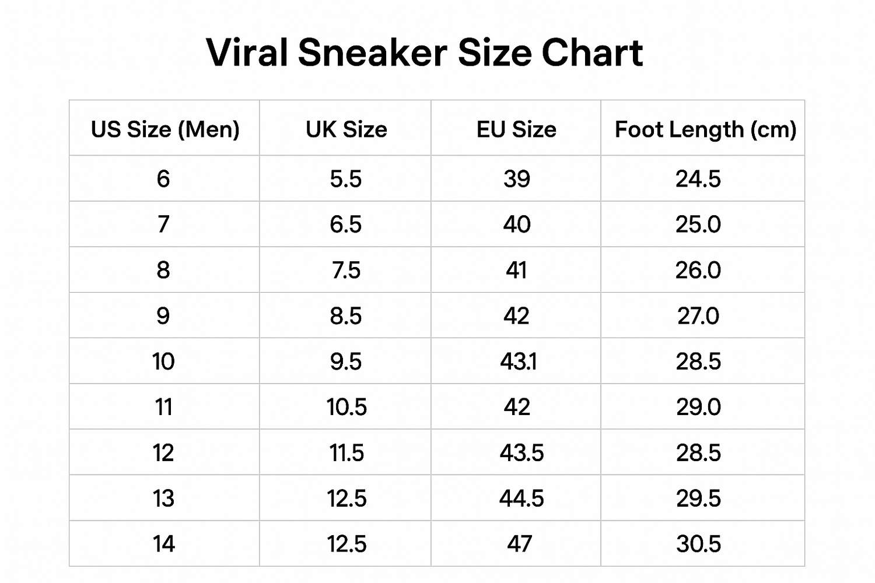Click the UK Size column header

pyautogui.click(x=346, y=129)
